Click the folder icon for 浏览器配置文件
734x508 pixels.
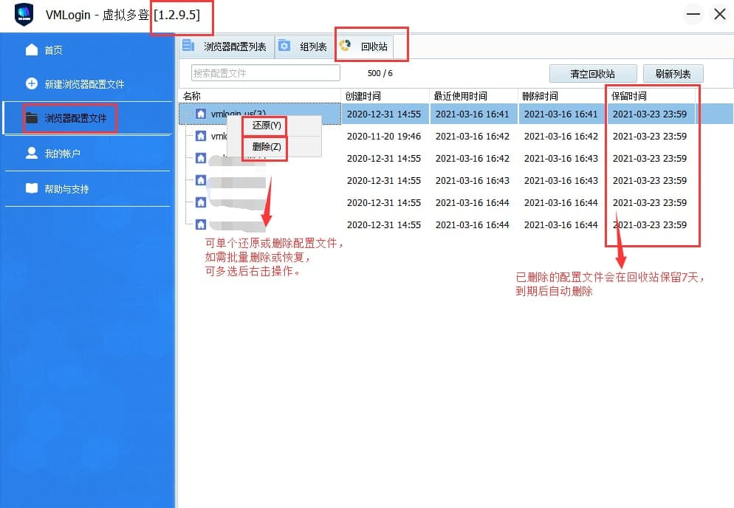32,118
